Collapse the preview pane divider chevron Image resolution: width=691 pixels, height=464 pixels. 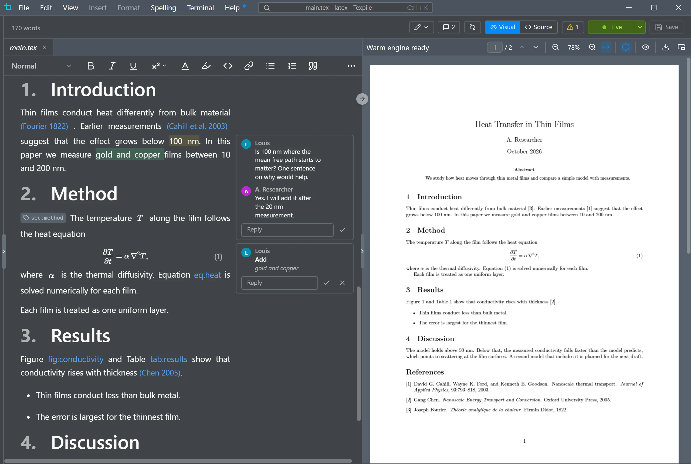[362, 251]
